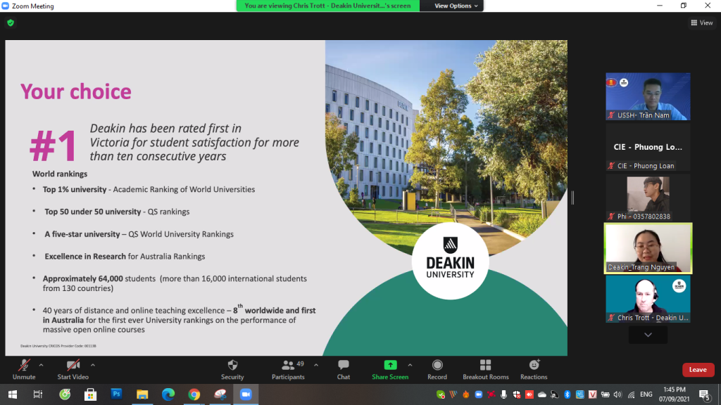The height and width of the screenshot is (405, 721).
Task: Click the screen-viewing notification banner
Action: click(x=327, y=6)
